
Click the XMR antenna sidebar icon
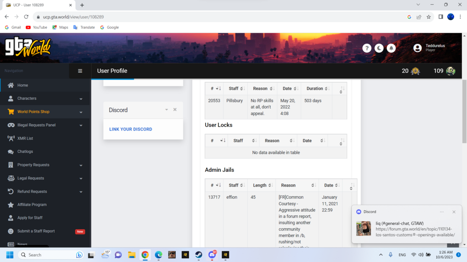point(11,138)
